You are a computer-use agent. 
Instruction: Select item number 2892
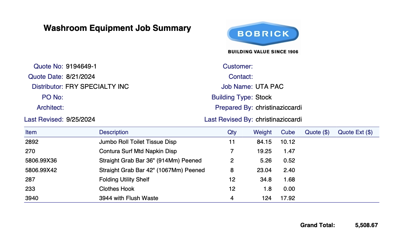pos(32,142)
